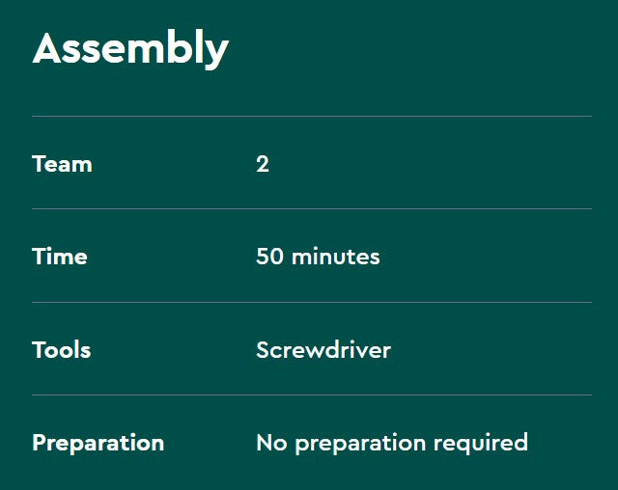618x490 pixels.
Task: Click the capital S in Screwdriver
Action: point(263,349)
